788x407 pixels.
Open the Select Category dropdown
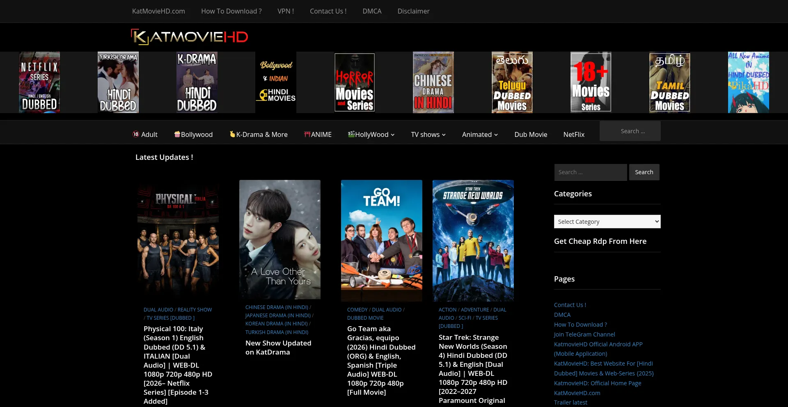coord(607,222)
